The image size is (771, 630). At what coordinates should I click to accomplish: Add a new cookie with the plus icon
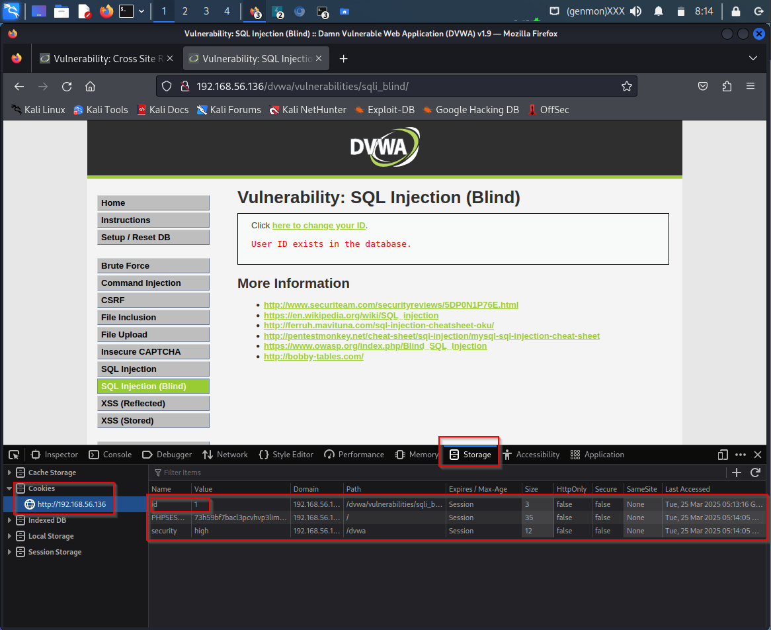coord(737,473)
